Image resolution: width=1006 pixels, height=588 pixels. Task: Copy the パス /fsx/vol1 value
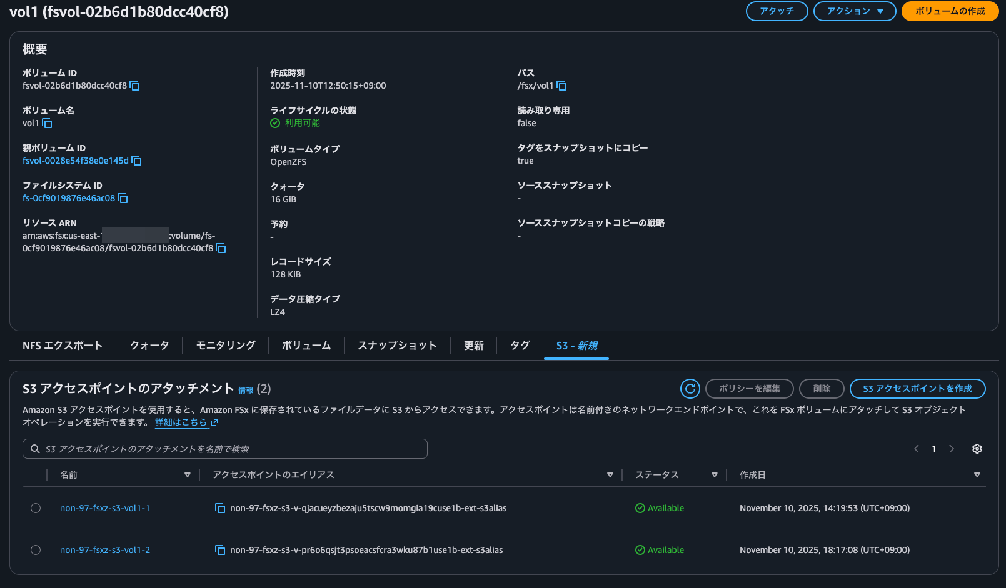[561, 86]
